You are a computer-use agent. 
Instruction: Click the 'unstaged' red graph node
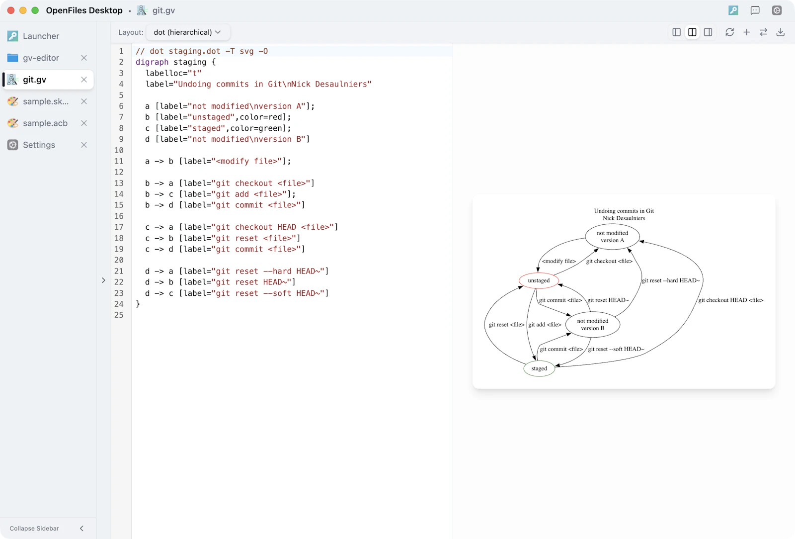[539, 280]
